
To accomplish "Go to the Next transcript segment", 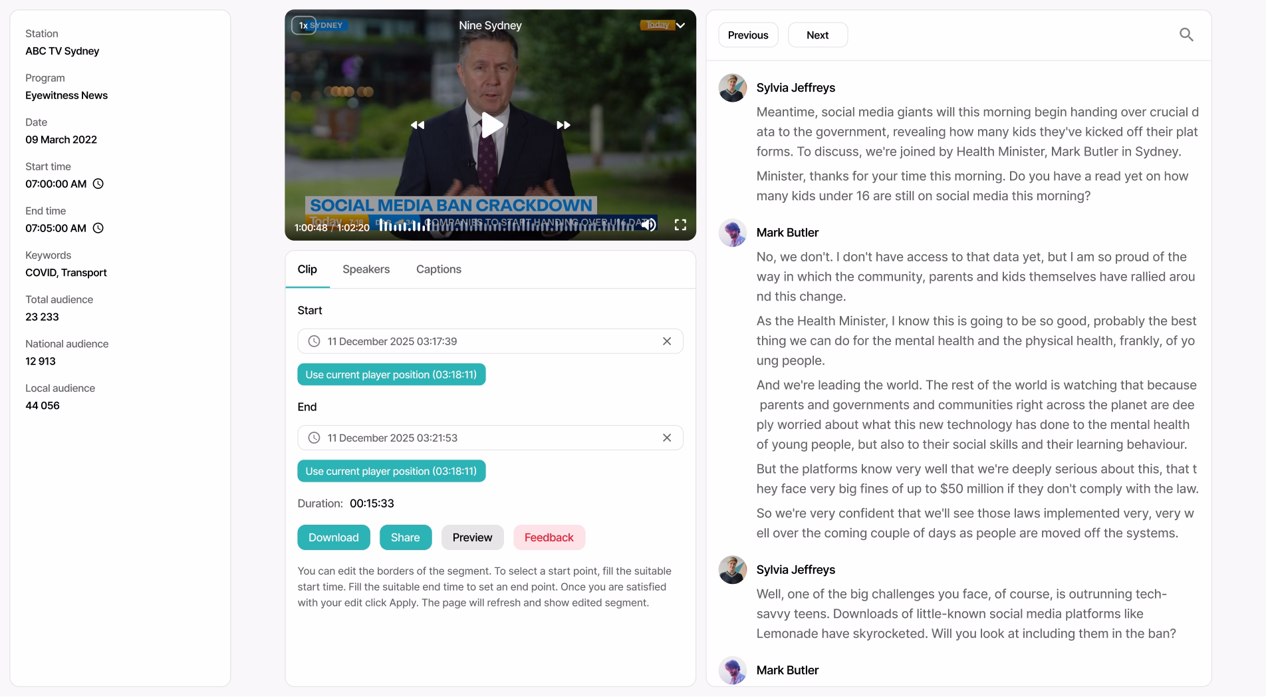I will 818,35.
